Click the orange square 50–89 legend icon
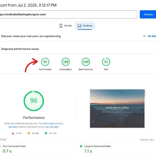The image size is (156, 156). coord(29,133)
